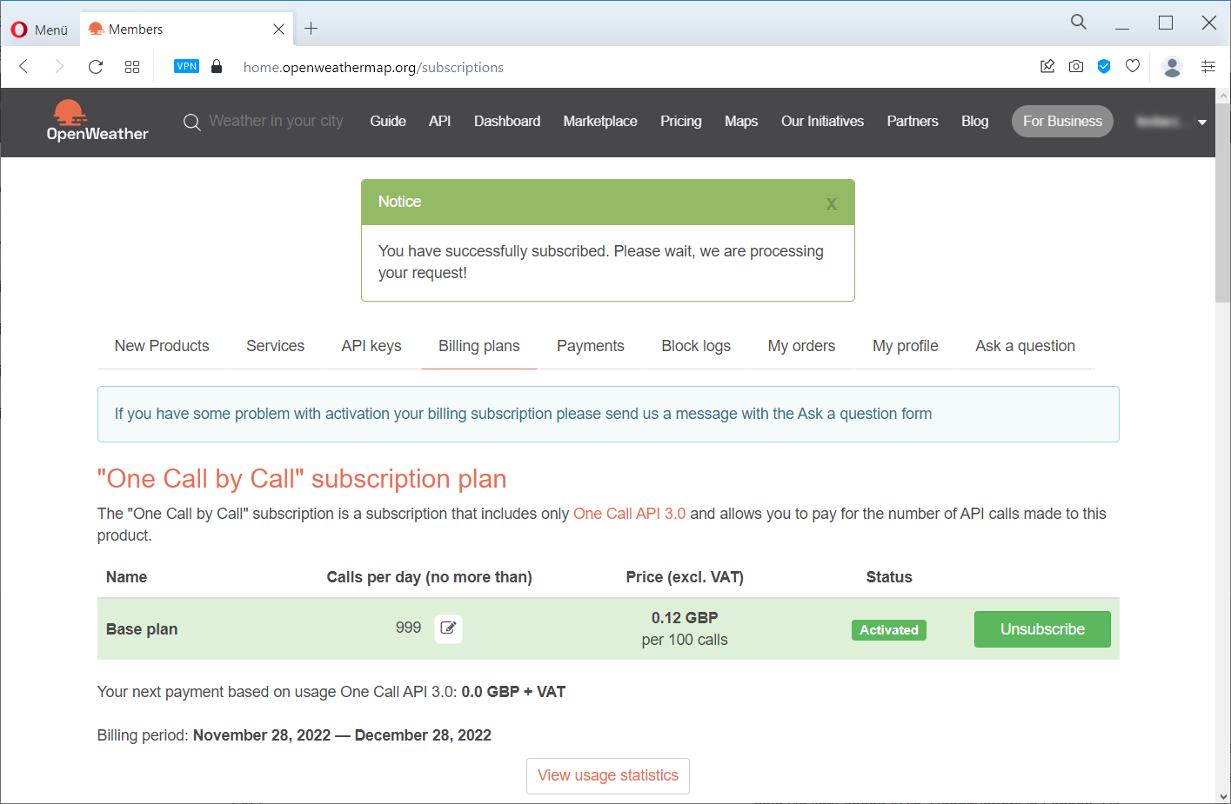The width and height of the screenshot is (1231, 804).
Task: Click the heart bookmark icon in address bar
Action: [1133, 67]
